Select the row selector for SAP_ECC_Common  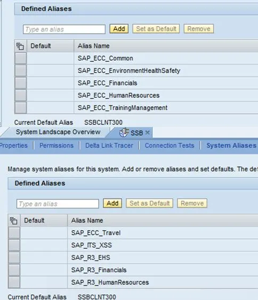21,58
